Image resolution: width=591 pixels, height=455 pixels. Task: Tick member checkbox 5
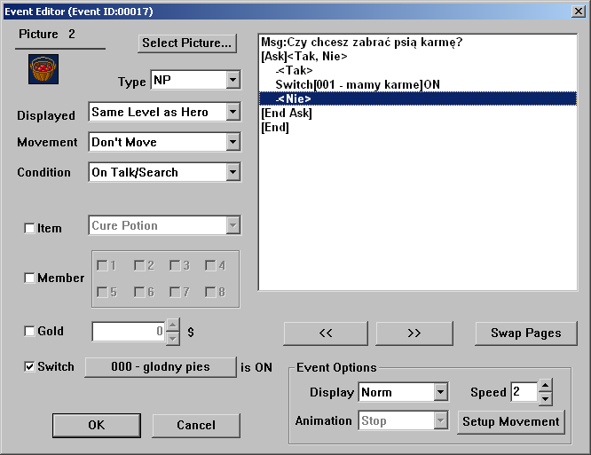coord(102,292)
